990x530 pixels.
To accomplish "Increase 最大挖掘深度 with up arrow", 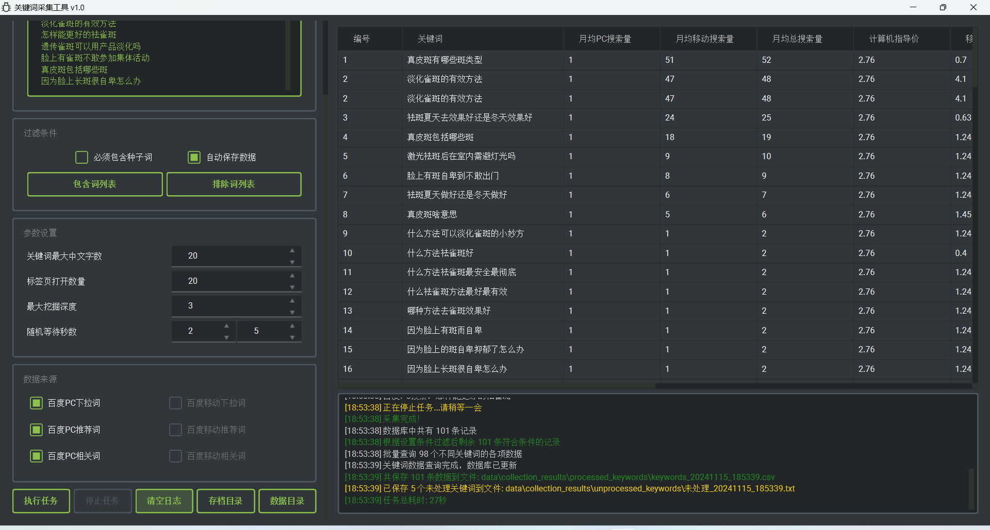I will point(292,300).
